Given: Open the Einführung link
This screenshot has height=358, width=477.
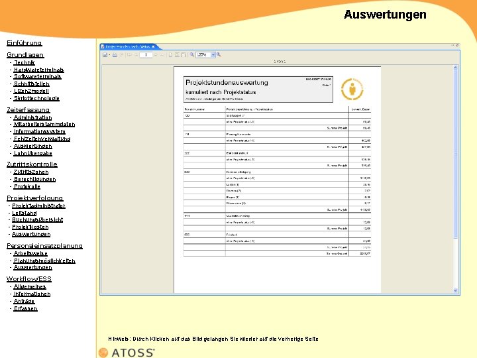Looking at the screenshot, I should point(25,43).
